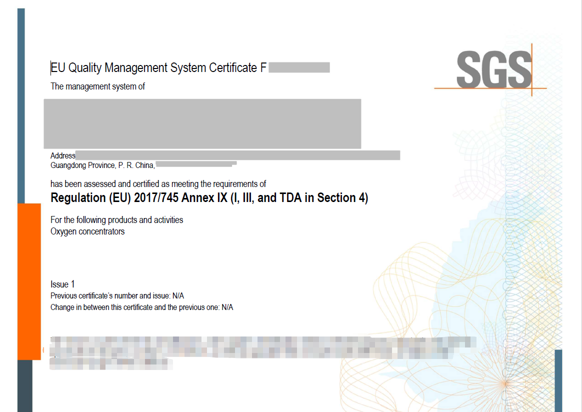Screen dimensions: 582x412
Task: Click the orange rectangle on left margin
Action: [29, 281]
